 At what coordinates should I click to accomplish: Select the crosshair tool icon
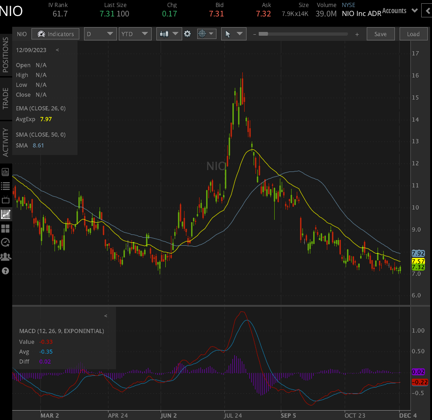click(x=203, y=34)
